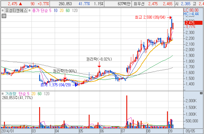The image size is (204, 134).
Task: Click the 2,000K volume axis label
Action: point(191,101)
